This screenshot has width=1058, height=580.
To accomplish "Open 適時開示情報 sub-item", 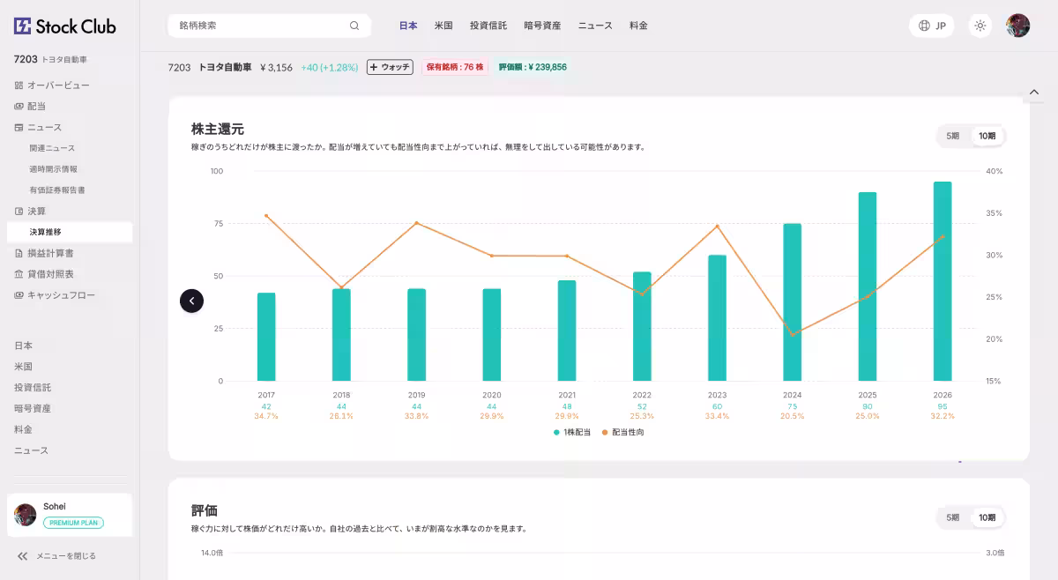I will [x=53, y=169].
